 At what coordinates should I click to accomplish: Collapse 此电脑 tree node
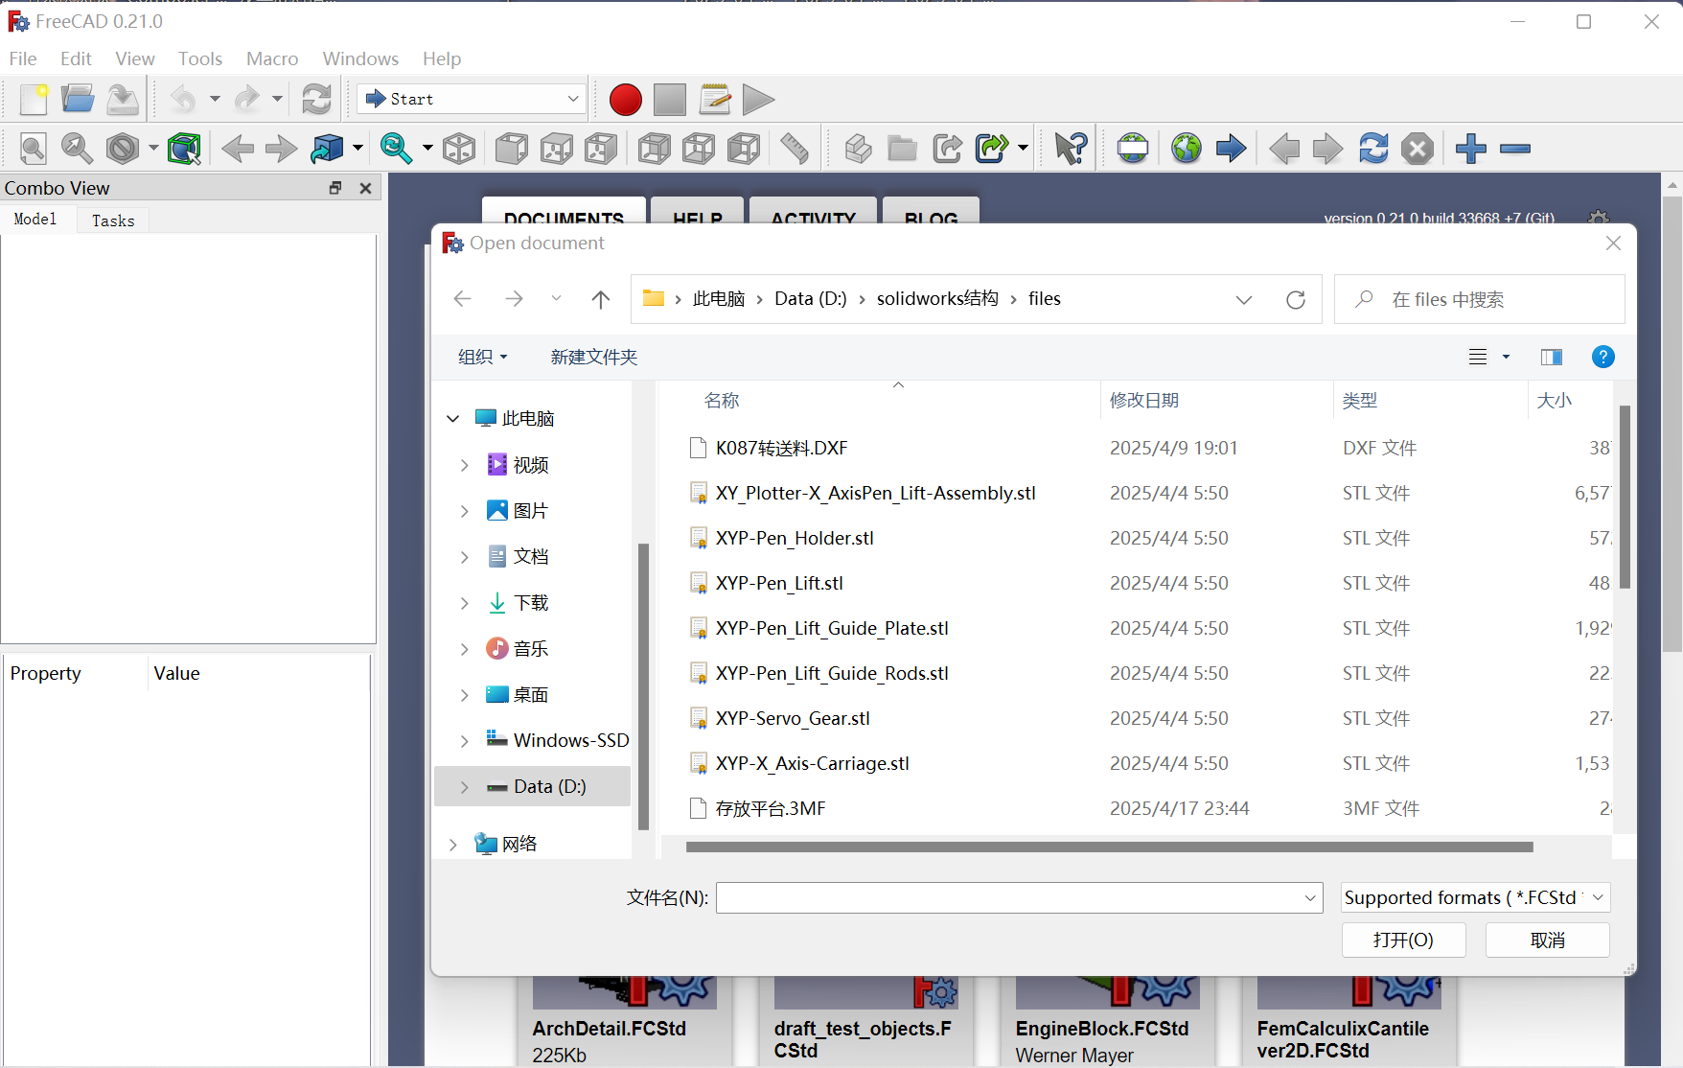453,418
